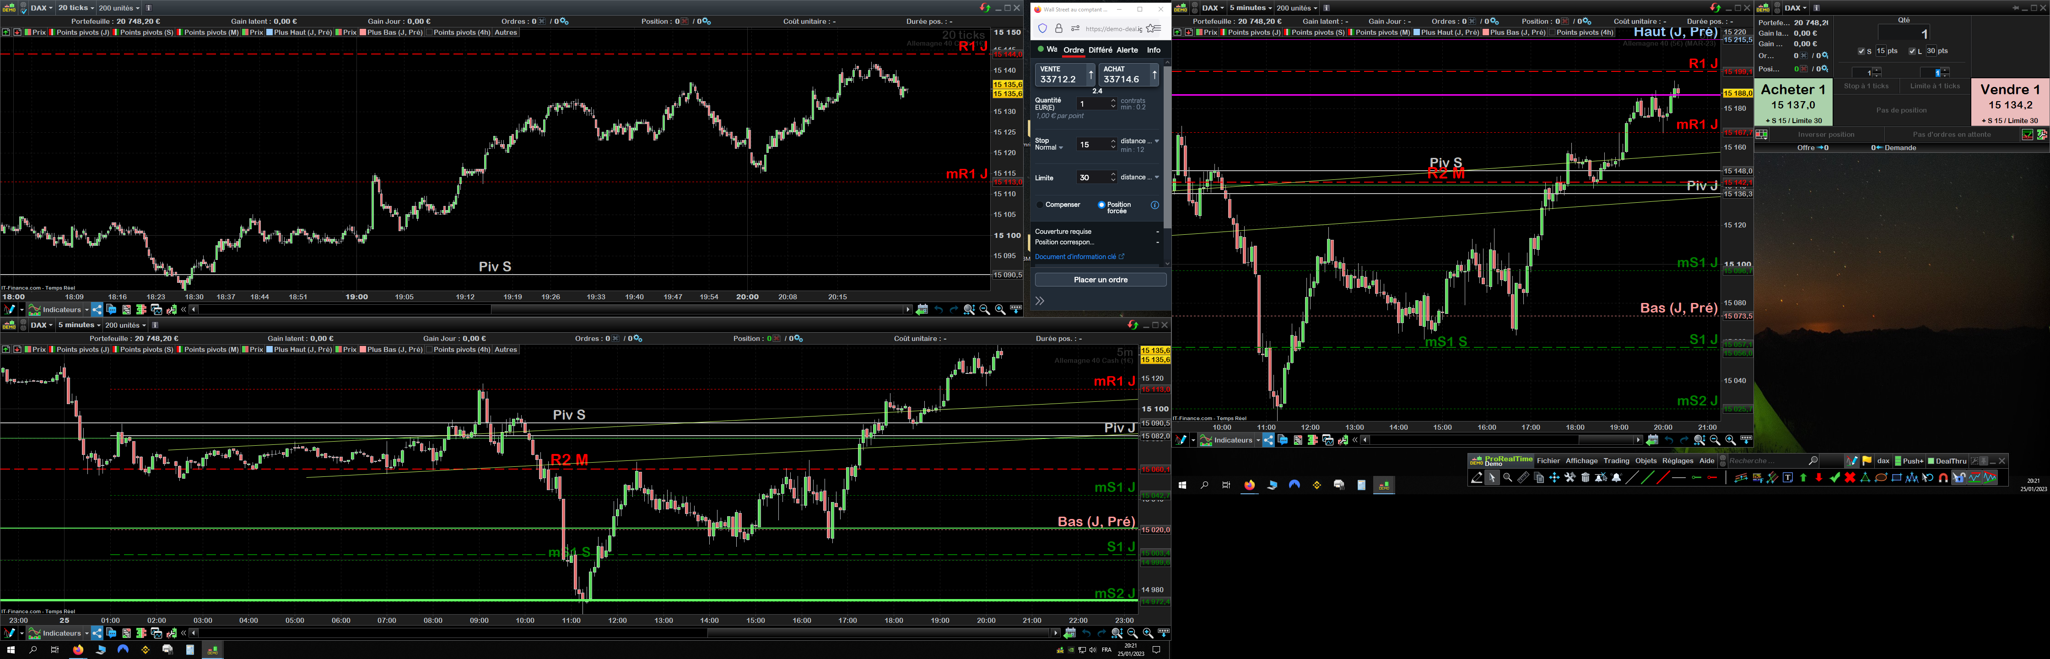The image size is (2050, 659).
Task: Click the red magnet snap icon
Action: click(x=1942, y=477)
